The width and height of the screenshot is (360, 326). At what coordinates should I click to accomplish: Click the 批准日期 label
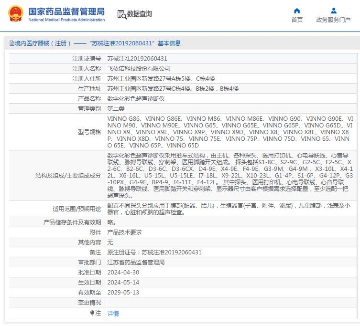89,273
